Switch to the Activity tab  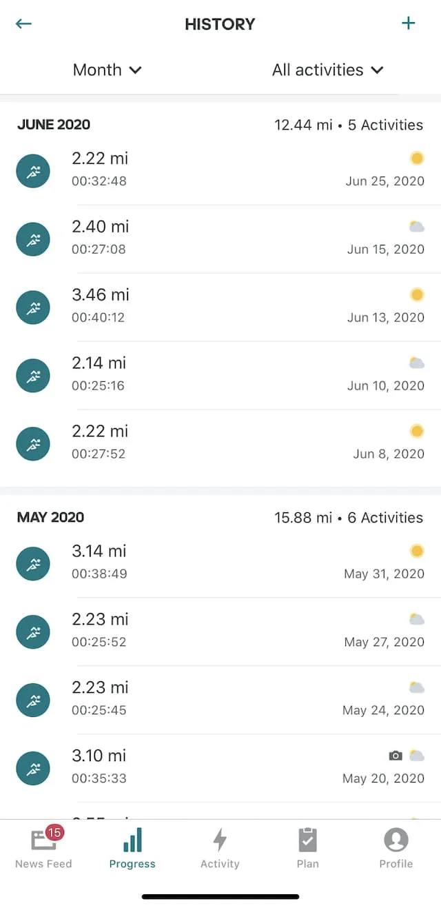tap(220, 849)
